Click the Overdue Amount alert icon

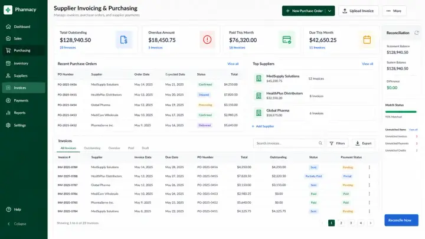point(207,40)
